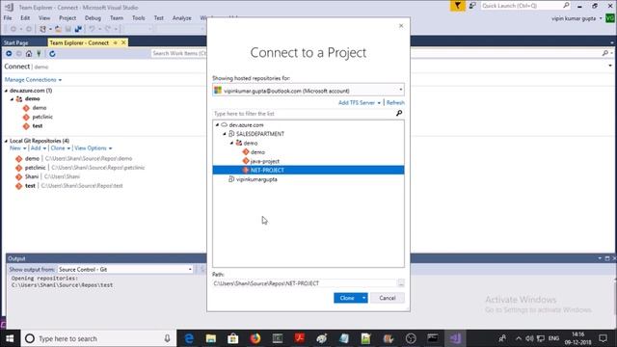This screenshot has height=347, width=617.
Task: Open the Clone button dropdown arrow
Action: [364, 298]
